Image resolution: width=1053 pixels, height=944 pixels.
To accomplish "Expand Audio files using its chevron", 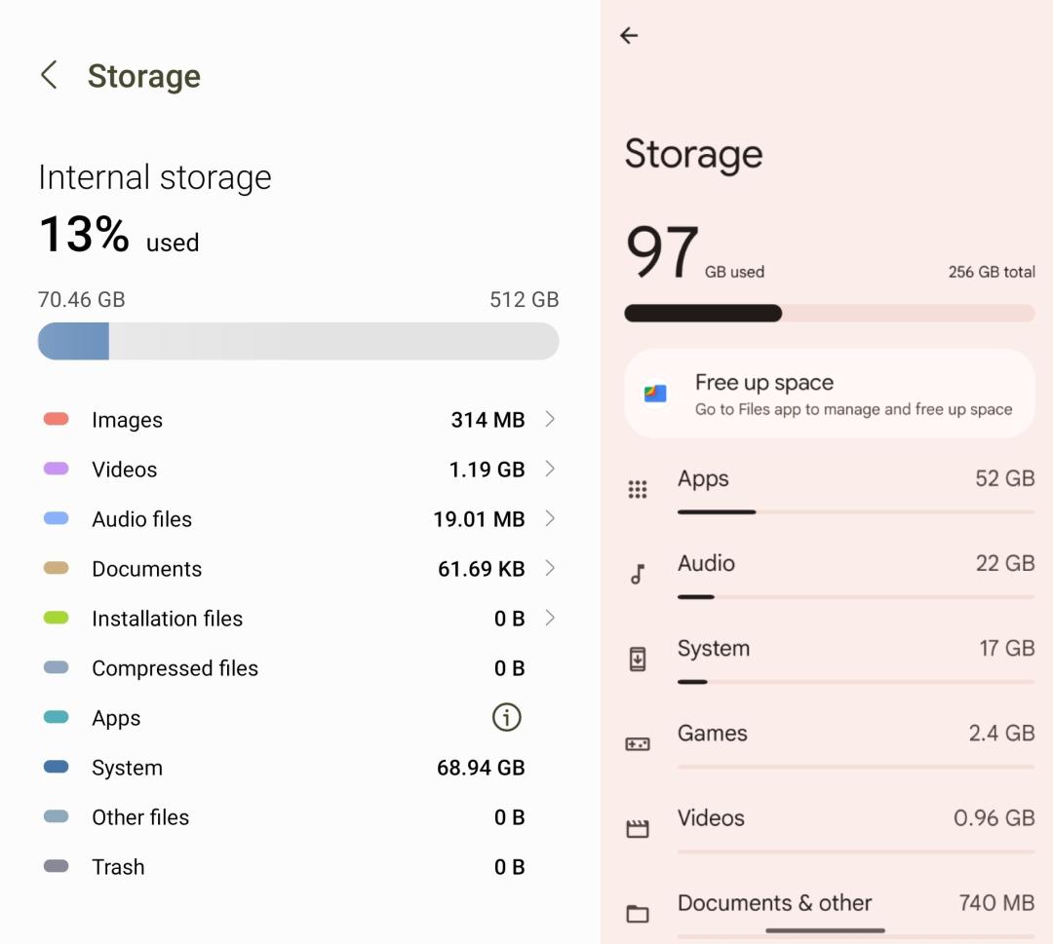I will [550, 518].
